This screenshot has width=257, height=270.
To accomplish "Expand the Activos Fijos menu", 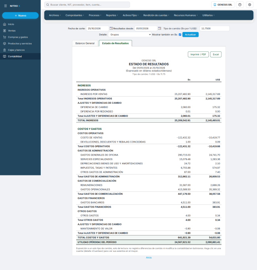I will [130, 15].
